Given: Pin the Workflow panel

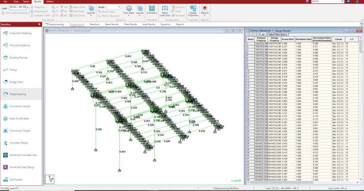Looking at the screenshot, I should [x=39, y=24].
